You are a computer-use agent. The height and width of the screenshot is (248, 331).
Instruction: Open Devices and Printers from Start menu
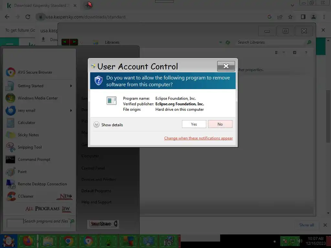pos(99,180)
